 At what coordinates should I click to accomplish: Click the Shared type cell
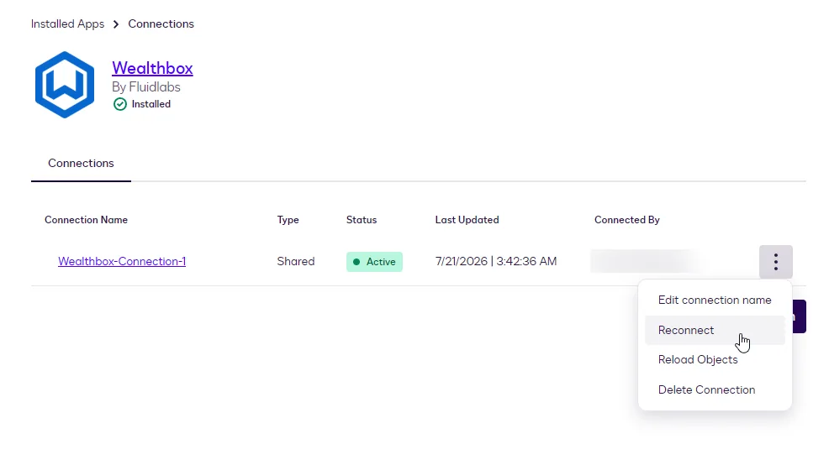pos(296,261)
